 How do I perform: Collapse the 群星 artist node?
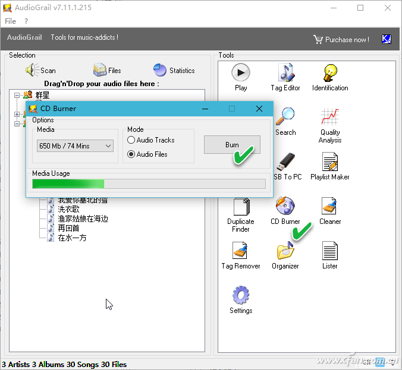[17, 95]
